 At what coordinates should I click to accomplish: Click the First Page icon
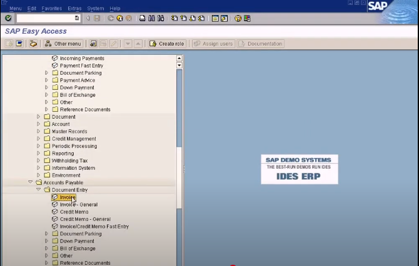pos(174,18)
